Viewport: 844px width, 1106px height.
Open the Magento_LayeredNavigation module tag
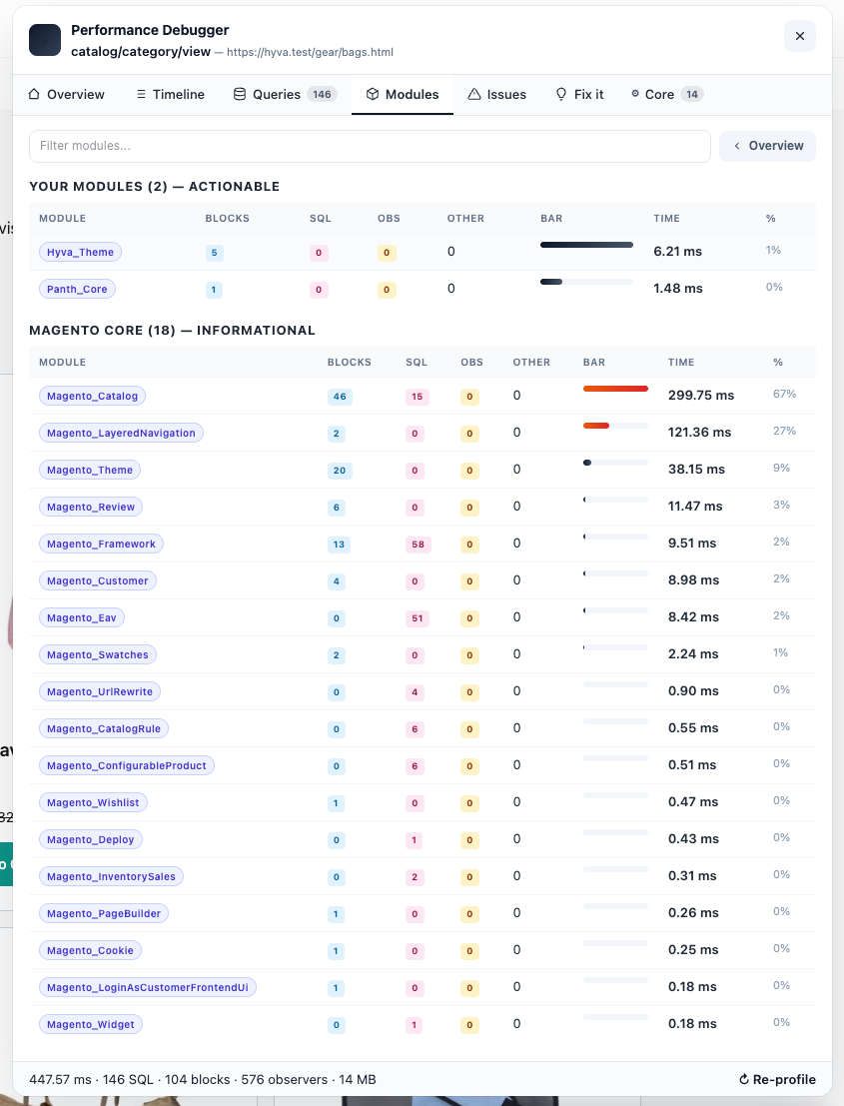(121, 433)
